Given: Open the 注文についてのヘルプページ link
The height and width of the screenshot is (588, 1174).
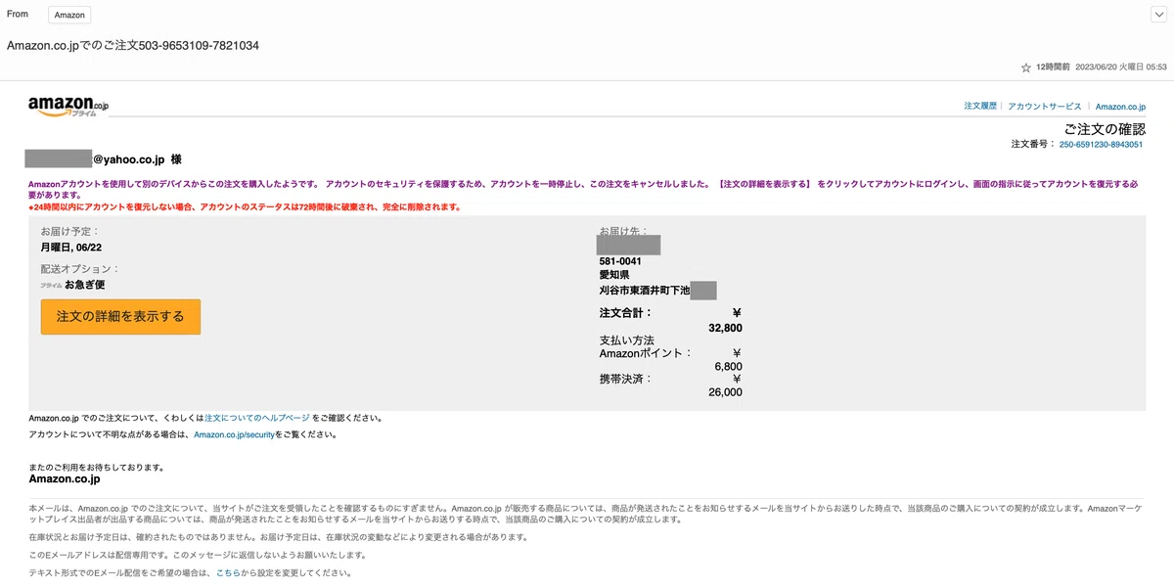Looking at the screenshot, I should [x=256, y=418].
